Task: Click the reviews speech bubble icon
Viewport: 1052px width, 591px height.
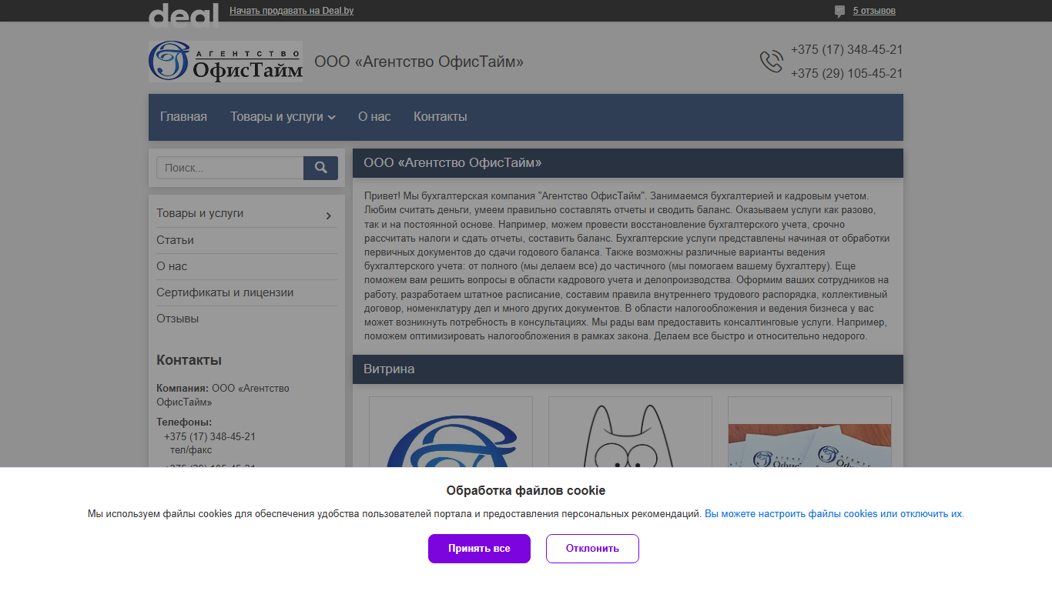Action: pos(839,12)
